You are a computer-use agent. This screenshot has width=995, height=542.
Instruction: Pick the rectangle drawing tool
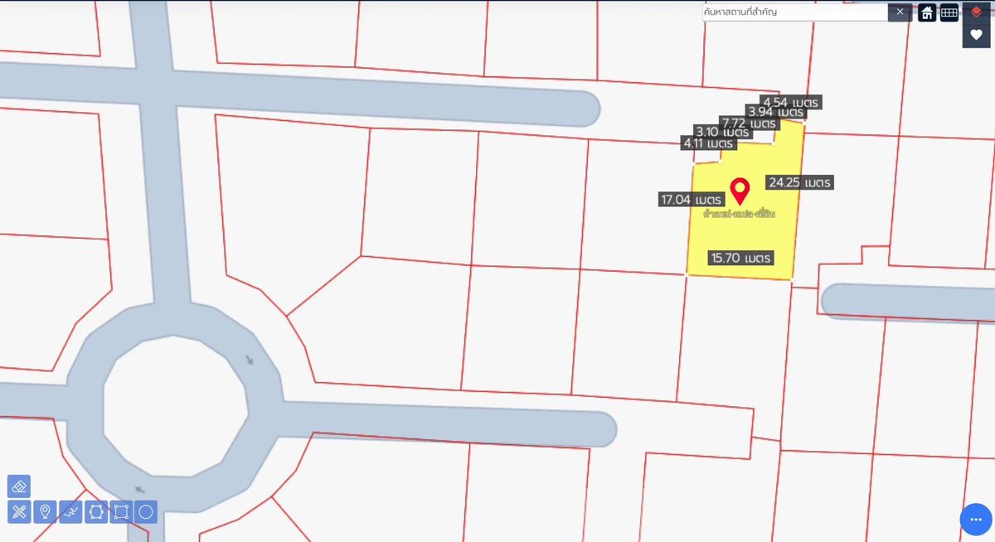121,512
